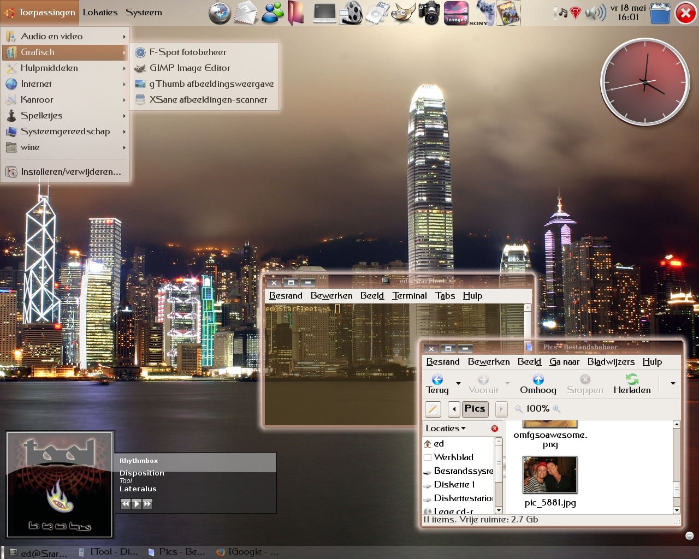Screen dimensions: 699x559
Task: Close the sidebar with the red X
Action: click(x=495, y=429)
